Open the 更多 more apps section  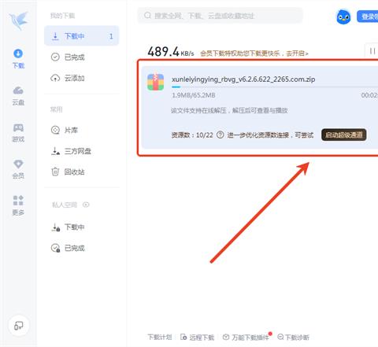click(18, 205)
